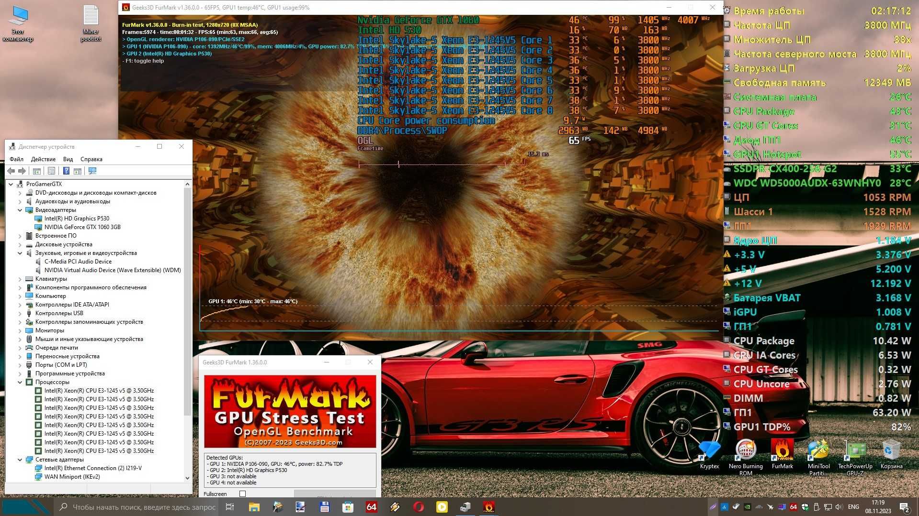The height and width of the screenshot is (516, 919).
Task: Click Device Manager scrollbar up arrow
Action: click(x=187, y=184)
